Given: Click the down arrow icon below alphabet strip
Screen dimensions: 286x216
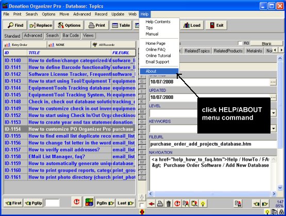Looking at the screenshot, I should [x=142, y=197].
